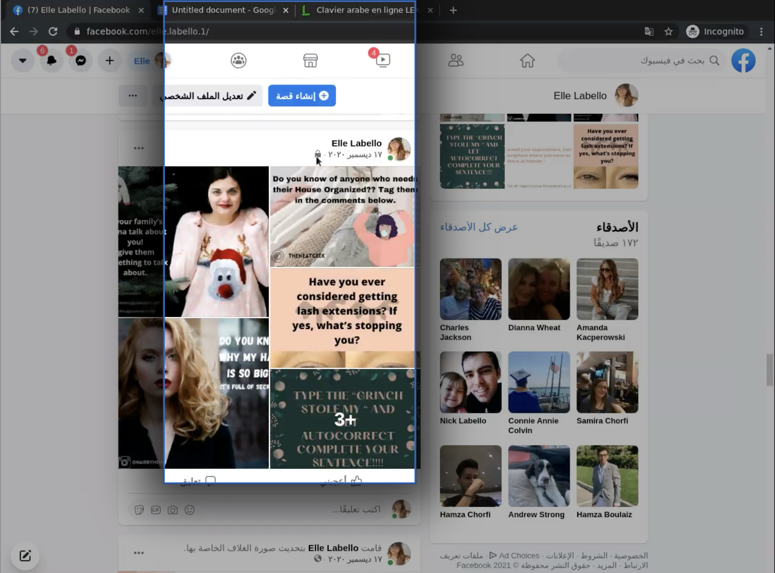Open photo of woman in reindeer sweater
The height and width of the screenshot is (573, 775).
[x=217, y=242]
